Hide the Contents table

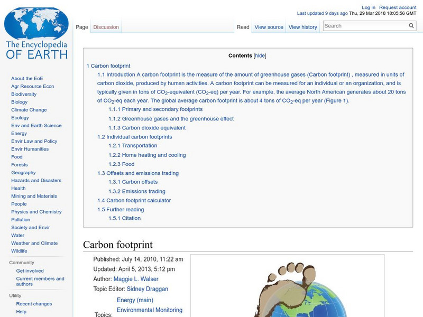[260, 56]
